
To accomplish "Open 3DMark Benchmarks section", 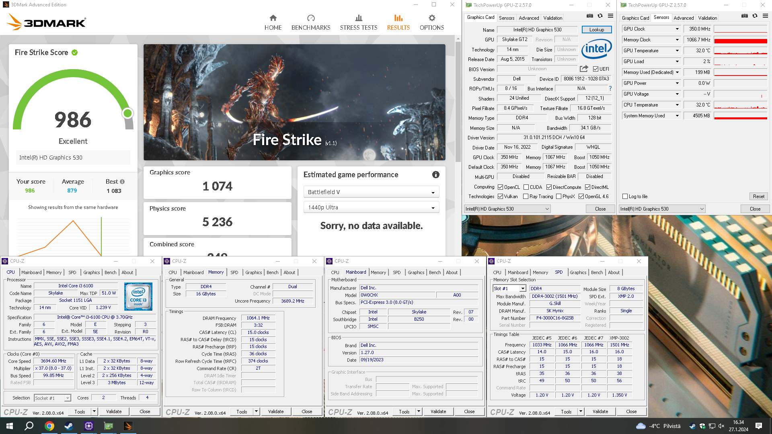I will click(x=311, y=23).
